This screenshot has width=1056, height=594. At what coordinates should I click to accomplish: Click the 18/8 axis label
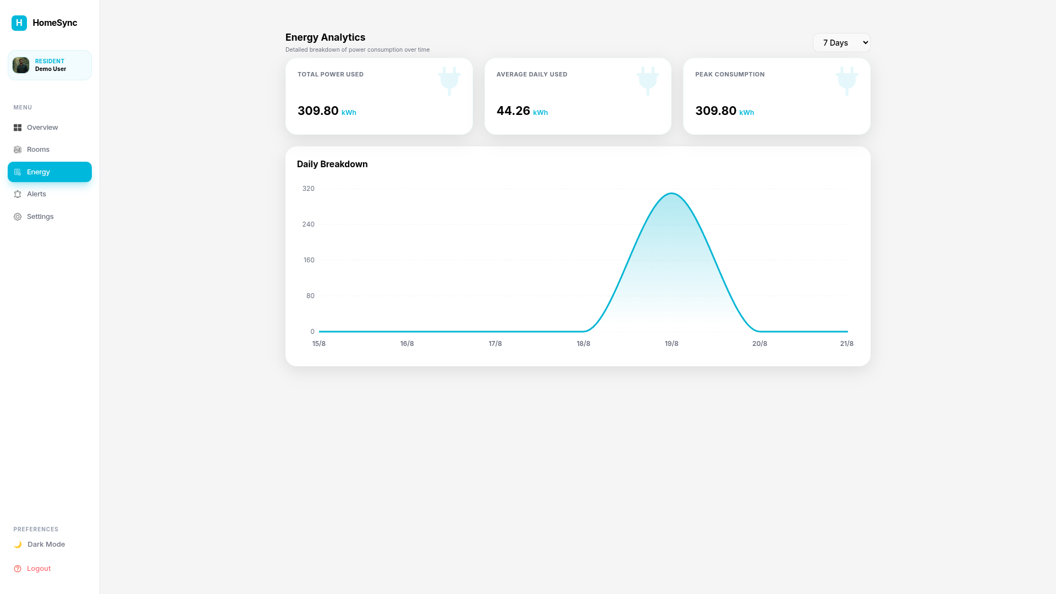click(584, 344)
